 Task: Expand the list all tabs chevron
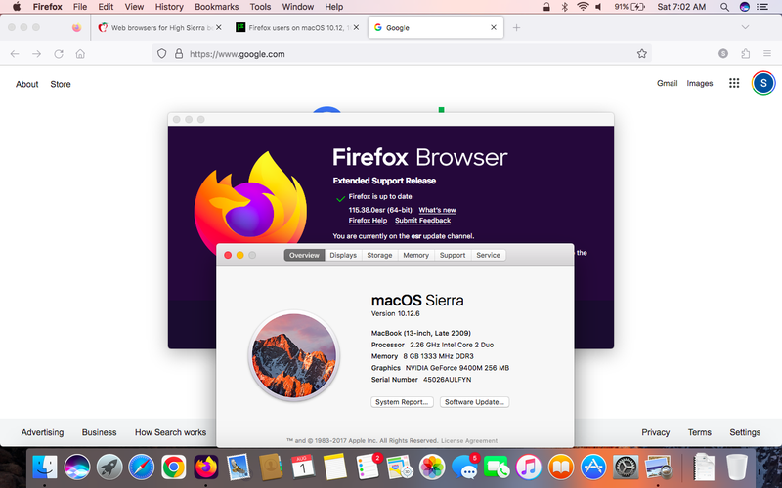pos(745,27)
